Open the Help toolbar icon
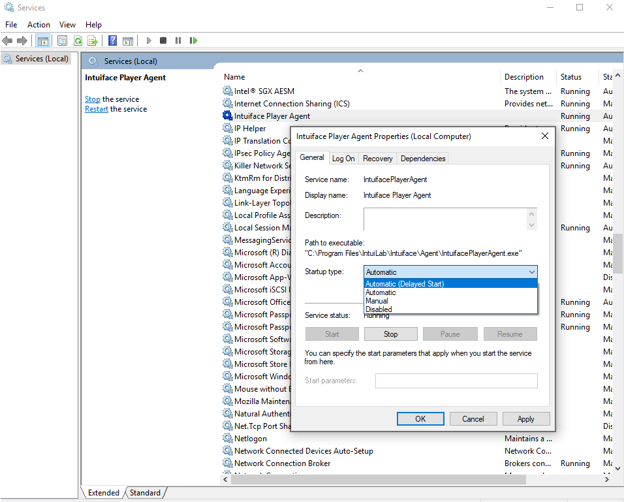 [x=113, y=40]
